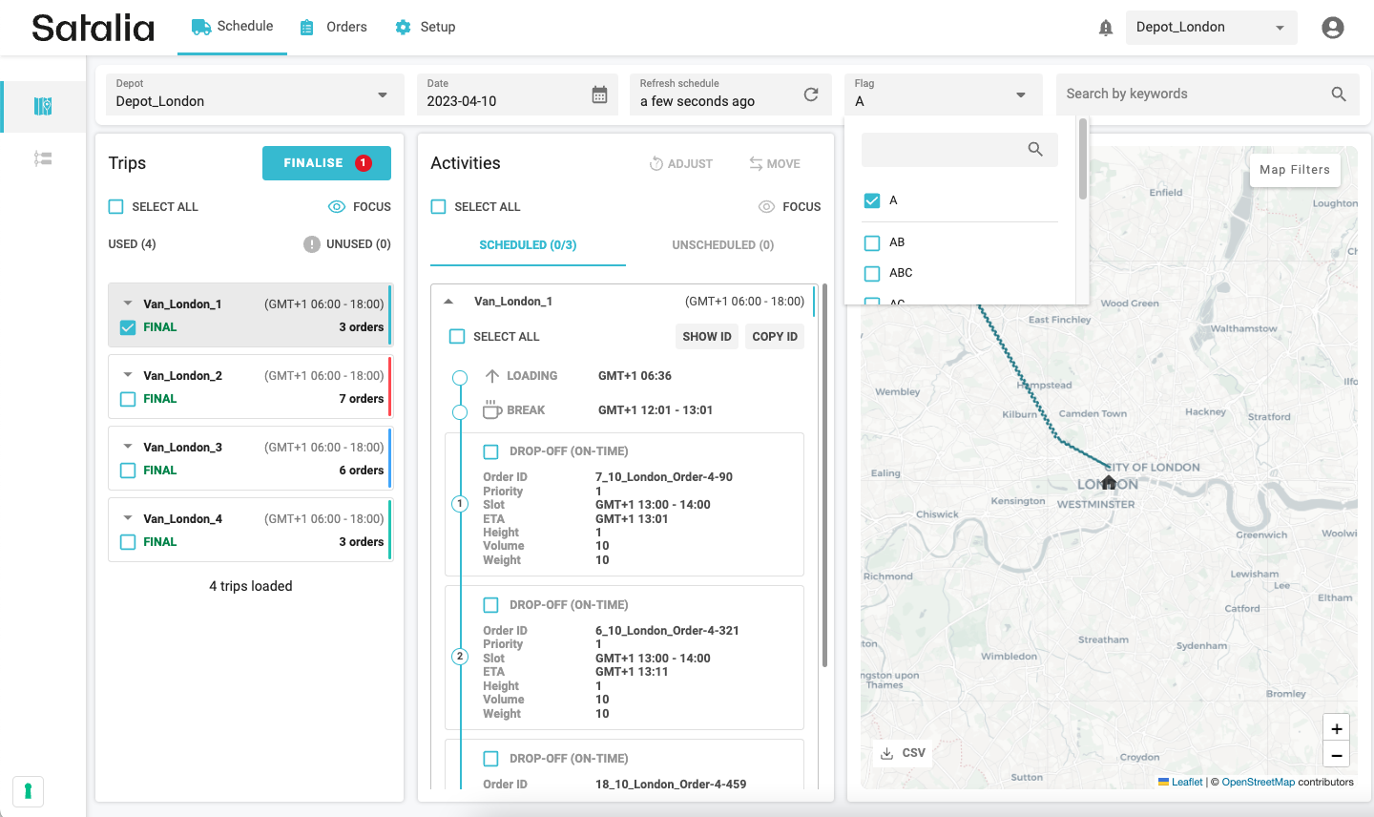Select the list view sidebar icon
Screen dimensions: 1374x817
point(43,158)
